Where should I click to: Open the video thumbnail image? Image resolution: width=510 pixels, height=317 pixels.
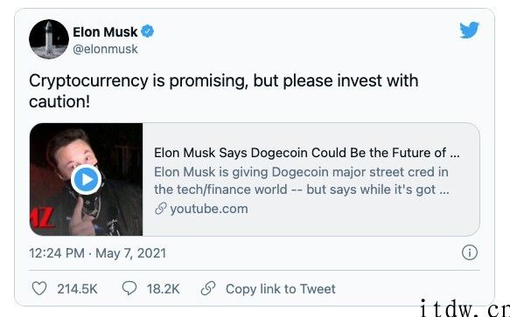(x=86, y=179)
